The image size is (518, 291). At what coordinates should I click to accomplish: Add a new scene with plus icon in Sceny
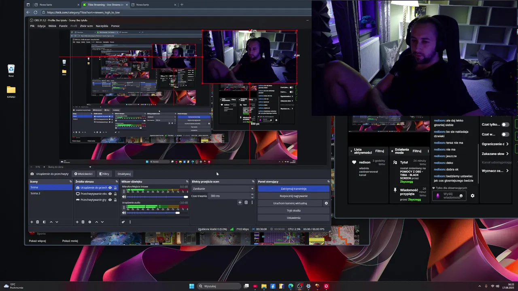[x=32, y=222]
